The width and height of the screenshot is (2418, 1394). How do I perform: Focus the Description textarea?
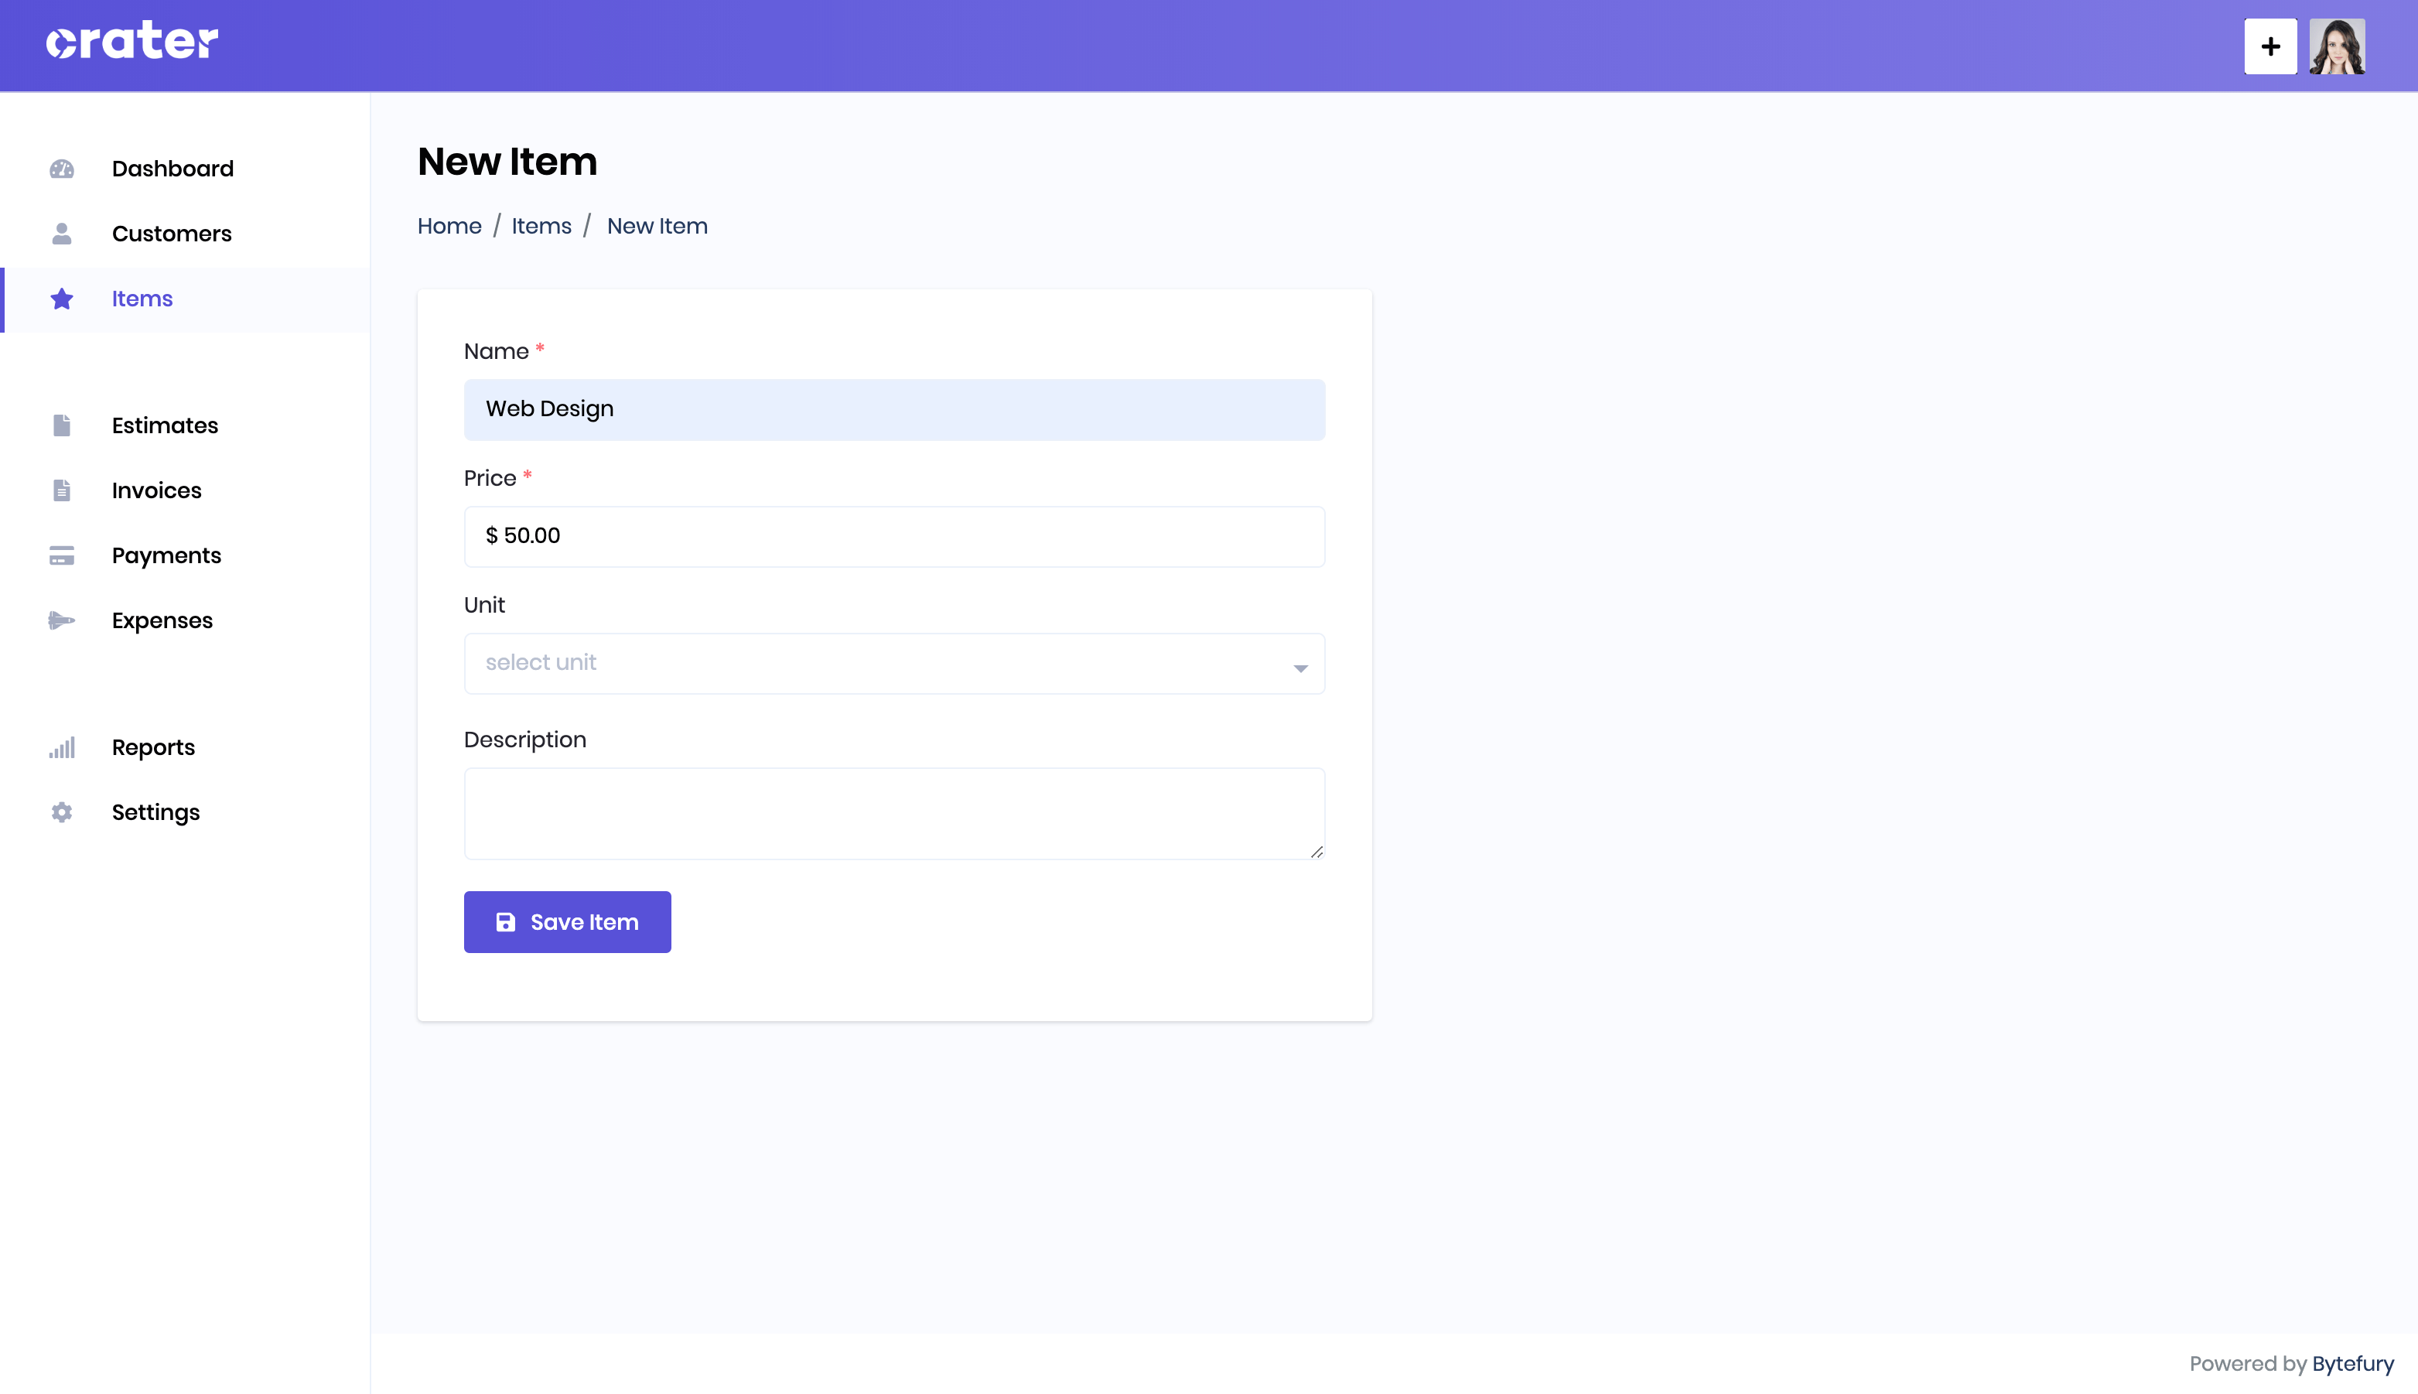coord(894,813)
